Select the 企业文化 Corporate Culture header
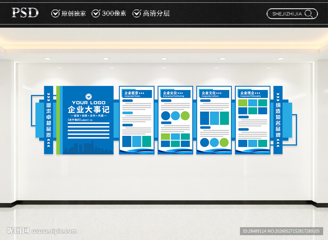Image resolution: width=328 pixels, height=240 pixels. (214, 94)
